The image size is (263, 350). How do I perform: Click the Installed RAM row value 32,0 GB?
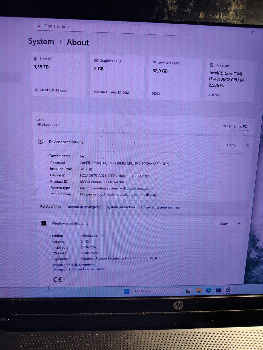tap(86, 169)
